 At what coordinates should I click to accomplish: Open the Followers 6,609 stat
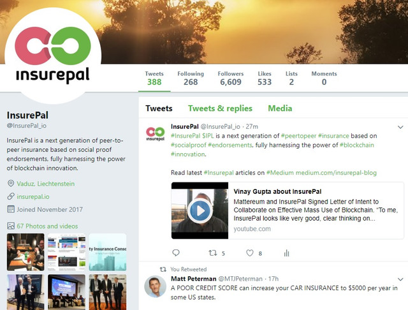click(231, 78)
